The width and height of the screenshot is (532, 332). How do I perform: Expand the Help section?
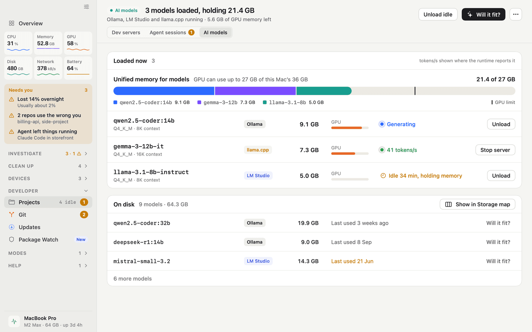pos(48,266)
